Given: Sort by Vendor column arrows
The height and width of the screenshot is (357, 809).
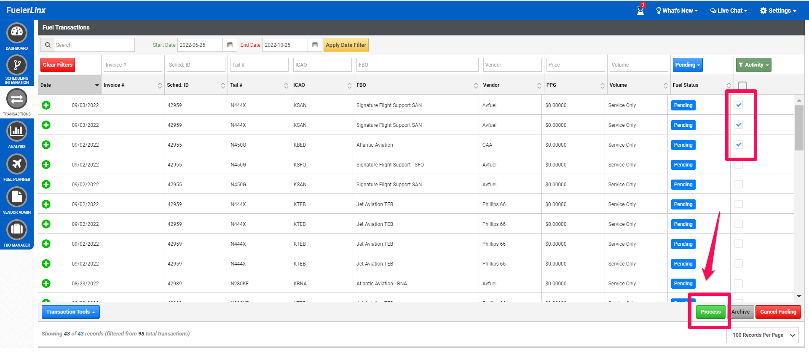Looking at the screenshot, I should coord(539,85).
